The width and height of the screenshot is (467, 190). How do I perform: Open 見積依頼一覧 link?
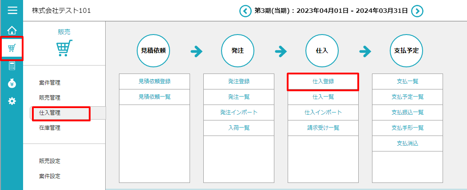click(x=154, y=97)
